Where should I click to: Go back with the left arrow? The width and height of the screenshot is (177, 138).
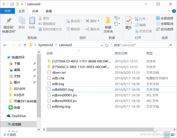[5, 45]
